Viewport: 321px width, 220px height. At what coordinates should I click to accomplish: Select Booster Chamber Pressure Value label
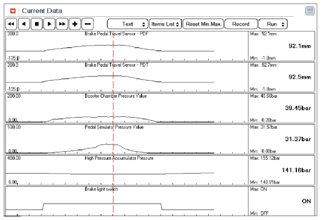click(116, 96)
